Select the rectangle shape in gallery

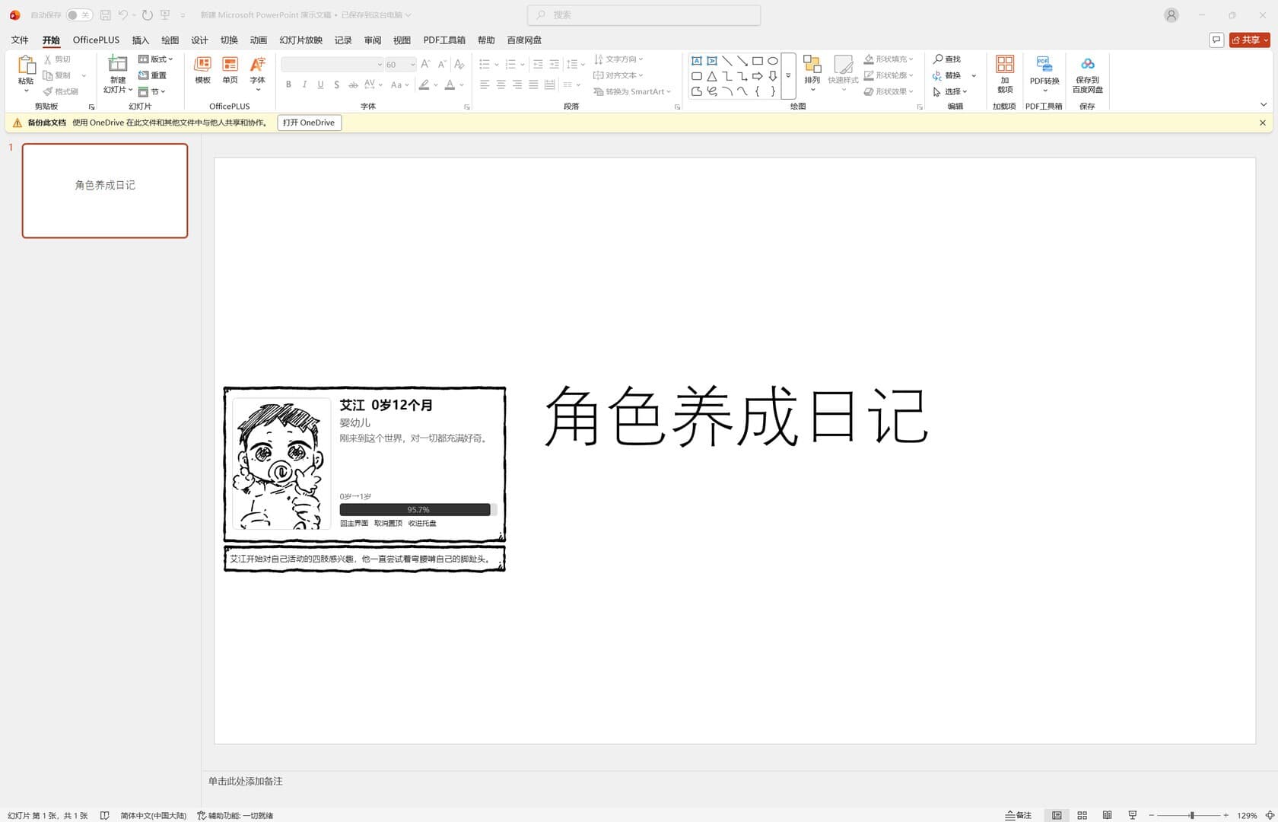point(758,61)
